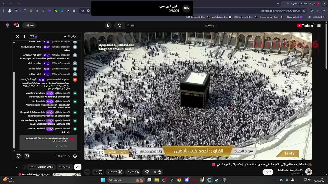The height and width of the screenshot is (184, 328).
Task: Create a clip (إنشاء مقطع) of the video
Action: [114, 172]
